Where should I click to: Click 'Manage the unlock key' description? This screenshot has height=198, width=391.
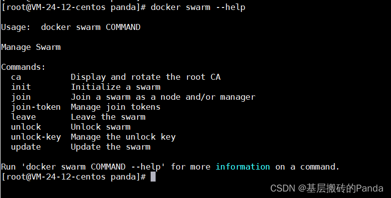pyautogui.click(x=123, y=137)
